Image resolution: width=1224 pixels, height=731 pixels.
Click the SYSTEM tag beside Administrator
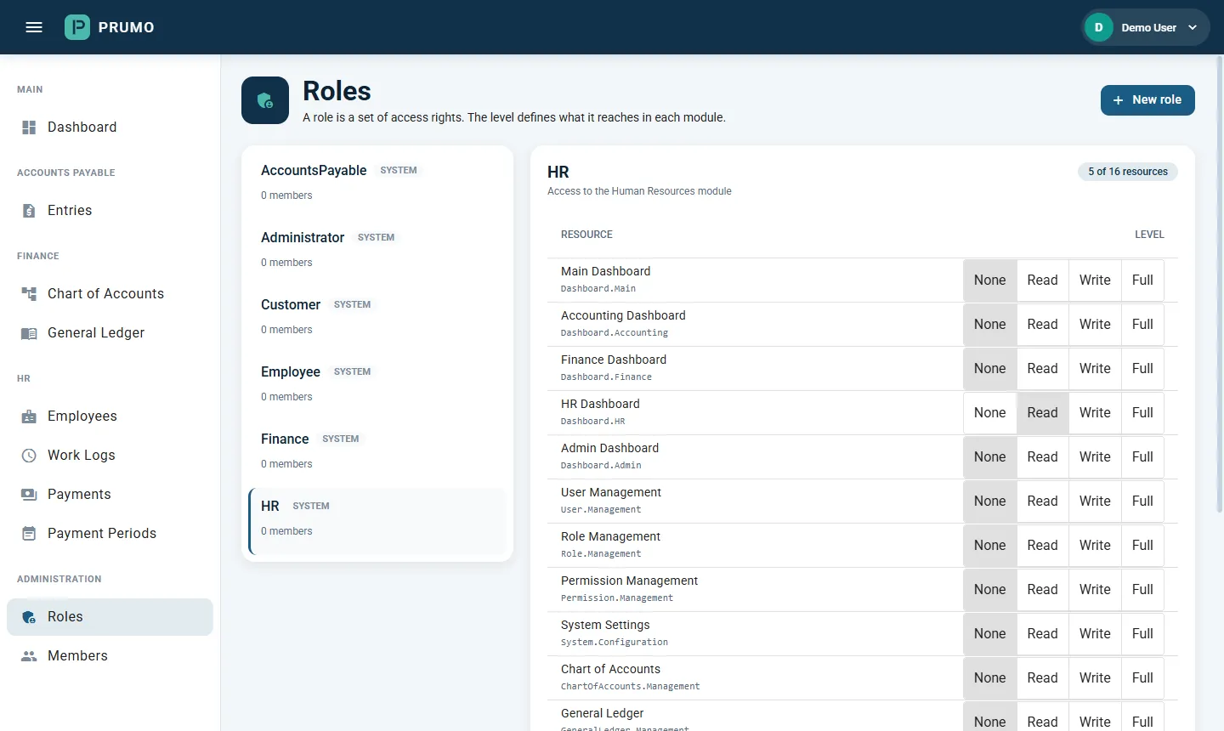tap(377, 238)
